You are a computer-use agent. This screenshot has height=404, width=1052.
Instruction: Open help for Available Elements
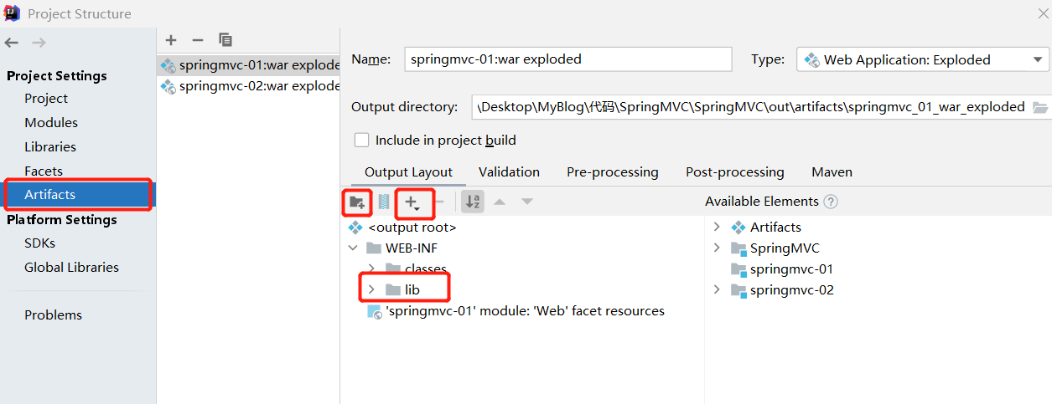831,202
